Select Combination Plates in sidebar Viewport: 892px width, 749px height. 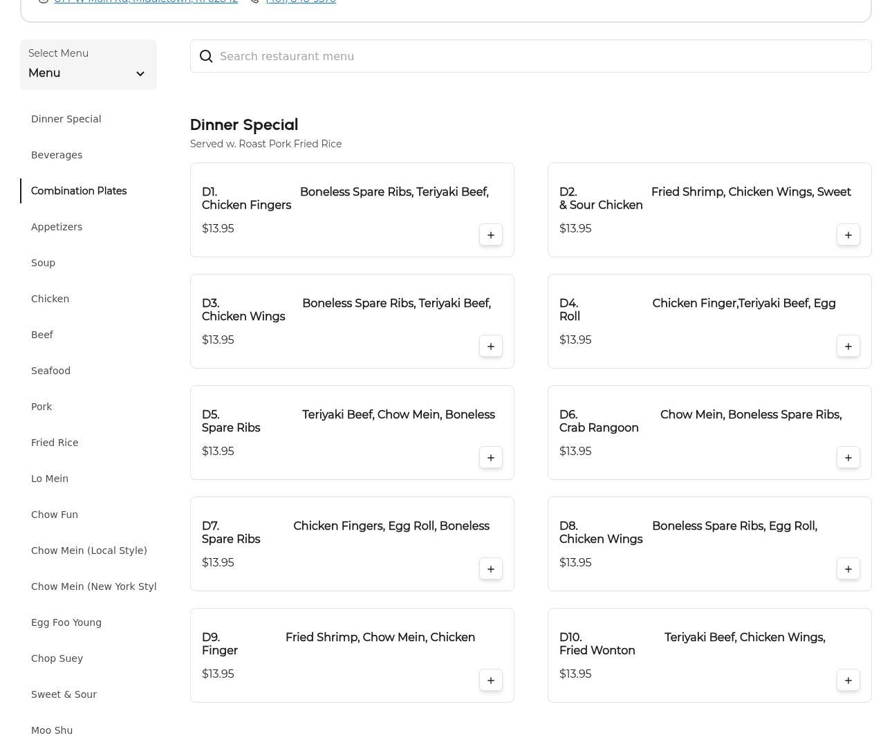[x=79, y=191]
